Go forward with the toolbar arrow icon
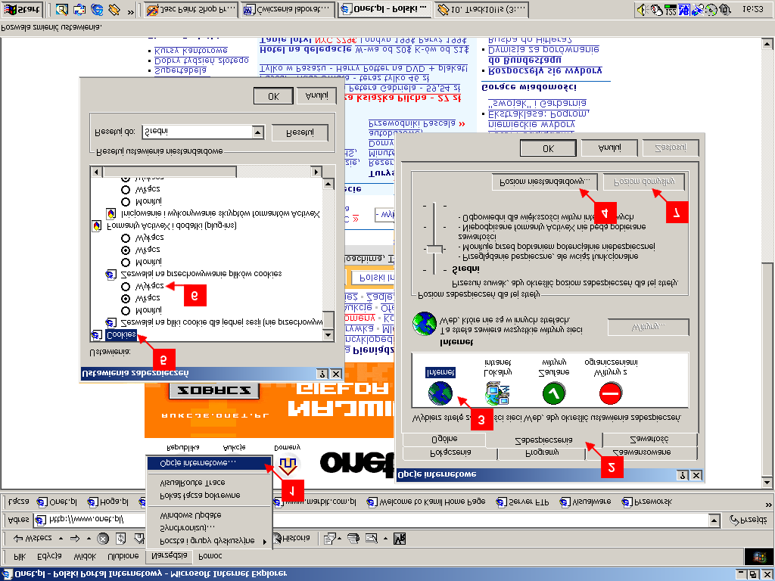The width and height of the screenshot is (775, 581). point(75,539)
